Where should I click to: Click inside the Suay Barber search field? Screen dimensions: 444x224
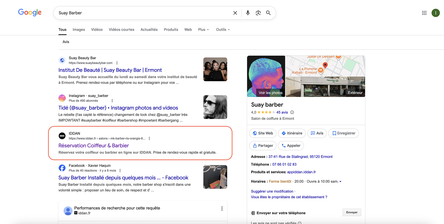click(142, 13)
